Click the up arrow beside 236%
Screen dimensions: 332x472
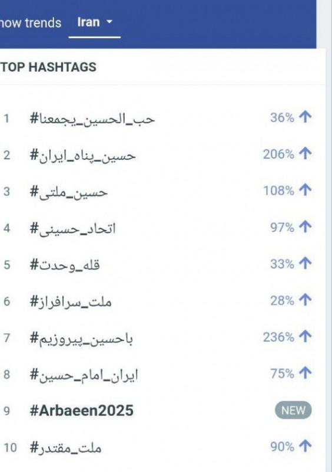pyautogui.click(x=306, y=336)
